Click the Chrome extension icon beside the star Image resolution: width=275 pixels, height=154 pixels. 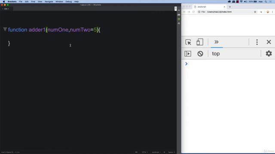[x=261, y=12]
